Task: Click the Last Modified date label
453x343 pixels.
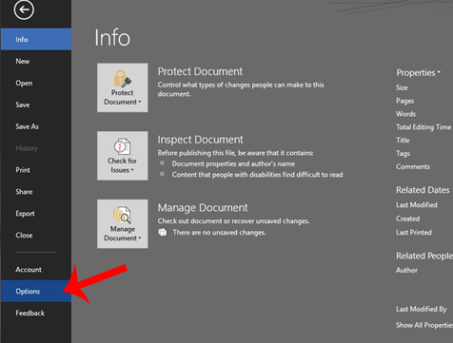Action: [417, 205]
